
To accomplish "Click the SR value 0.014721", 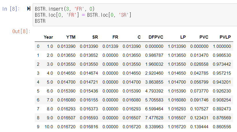I will (x=89, y=82).
